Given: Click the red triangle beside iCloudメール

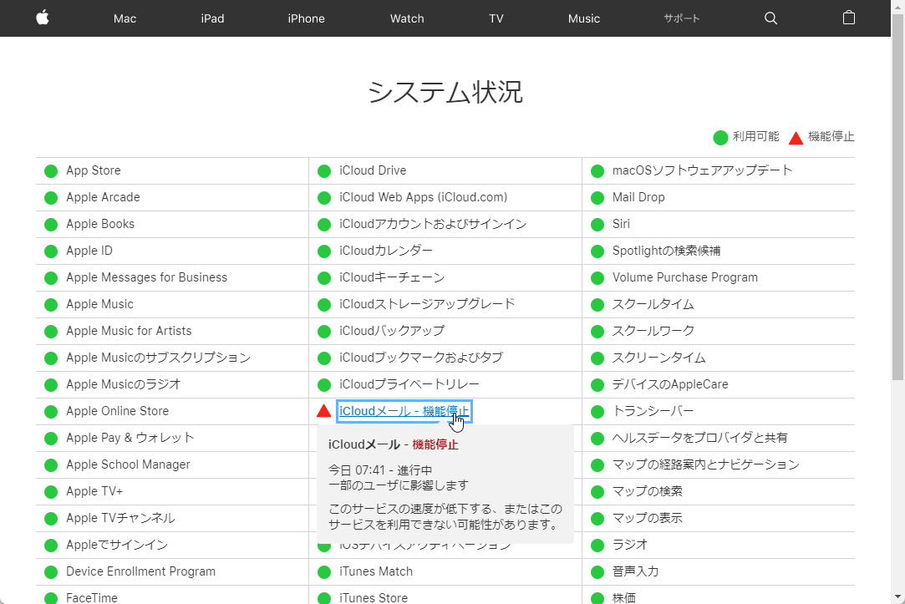Looking at the screenshot, I should coord(323,410).
